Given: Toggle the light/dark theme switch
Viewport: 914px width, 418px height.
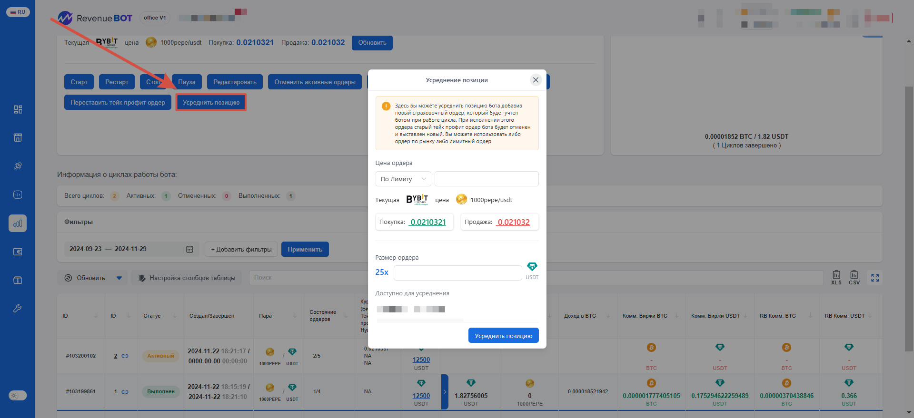Looking at the screenshot, I should tap(18, 396).
